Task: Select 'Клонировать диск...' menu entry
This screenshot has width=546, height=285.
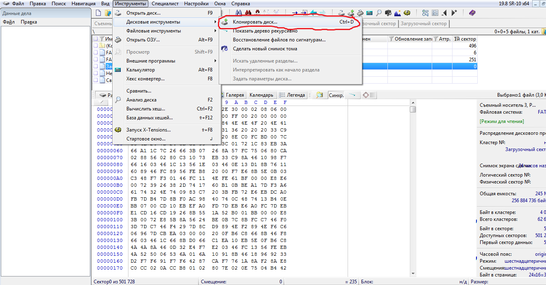Action: (x=255, y=22)
